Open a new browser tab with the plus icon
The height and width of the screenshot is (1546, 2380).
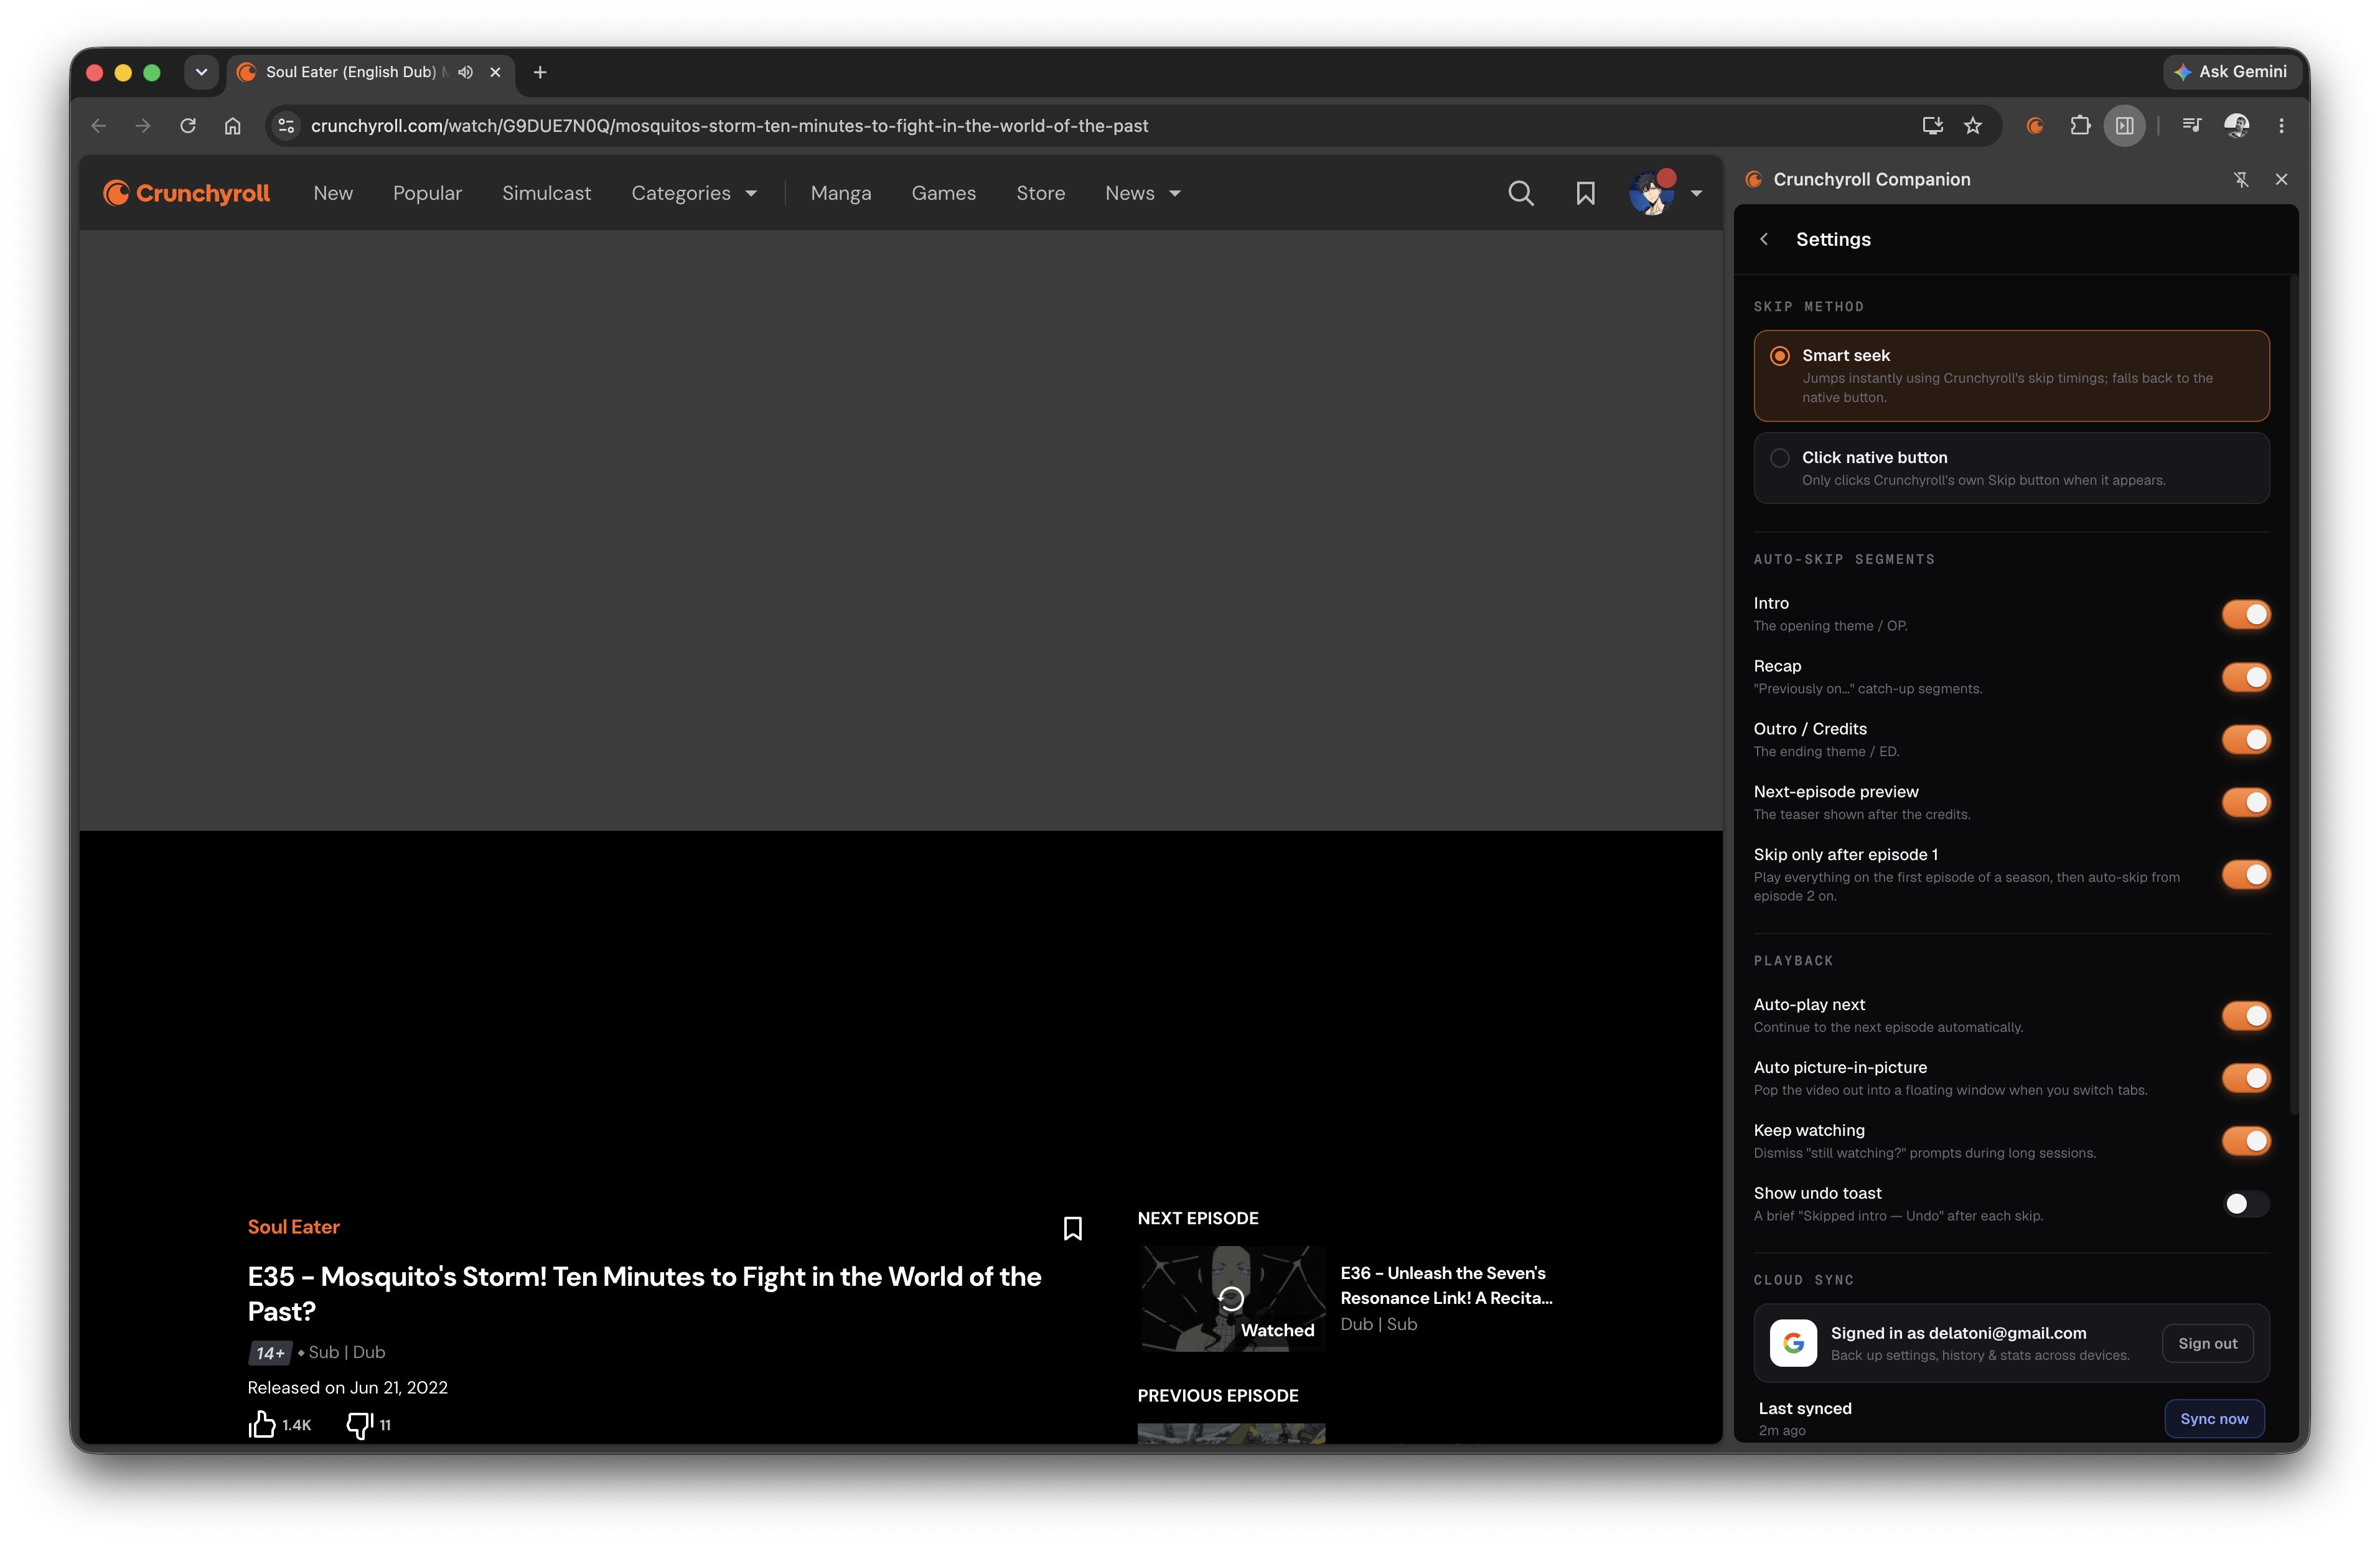point(540,72)
